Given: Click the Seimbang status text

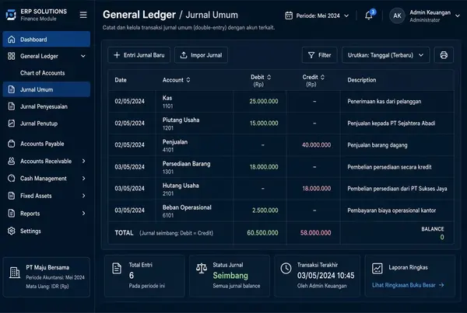Looking at the screenshot, I should (230, 276).
